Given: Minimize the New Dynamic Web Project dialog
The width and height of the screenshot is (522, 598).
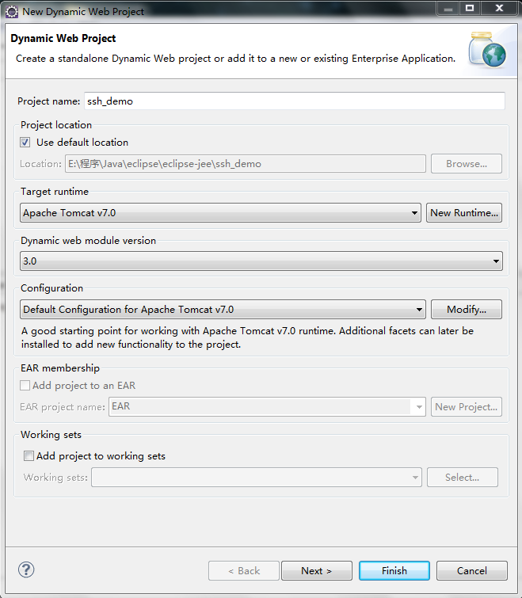Looking at the screenshot, I should [x=448, y=8].
